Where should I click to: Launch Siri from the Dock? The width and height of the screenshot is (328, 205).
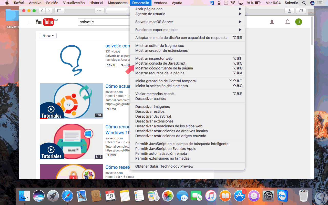(x=39, y=196)
